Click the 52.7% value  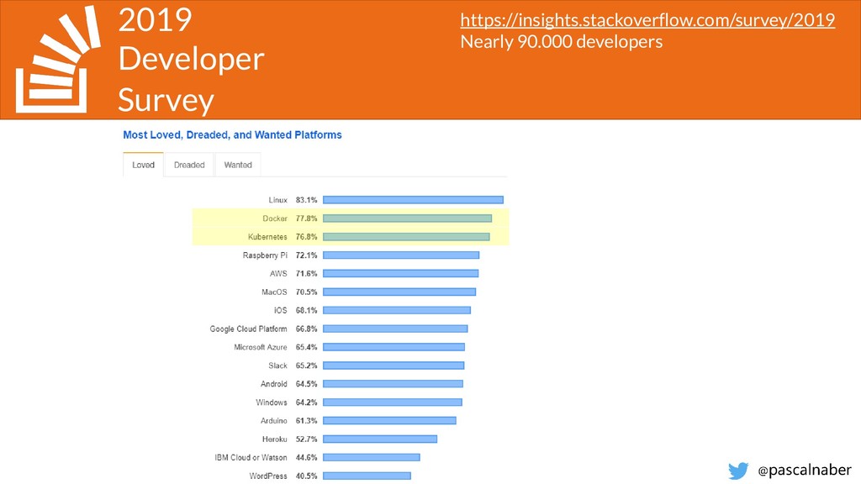(306, 439)
